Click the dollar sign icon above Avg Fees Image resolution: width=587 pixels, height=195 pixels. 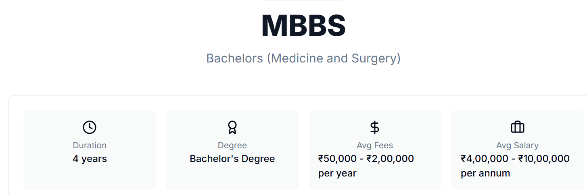coord(375,127)
